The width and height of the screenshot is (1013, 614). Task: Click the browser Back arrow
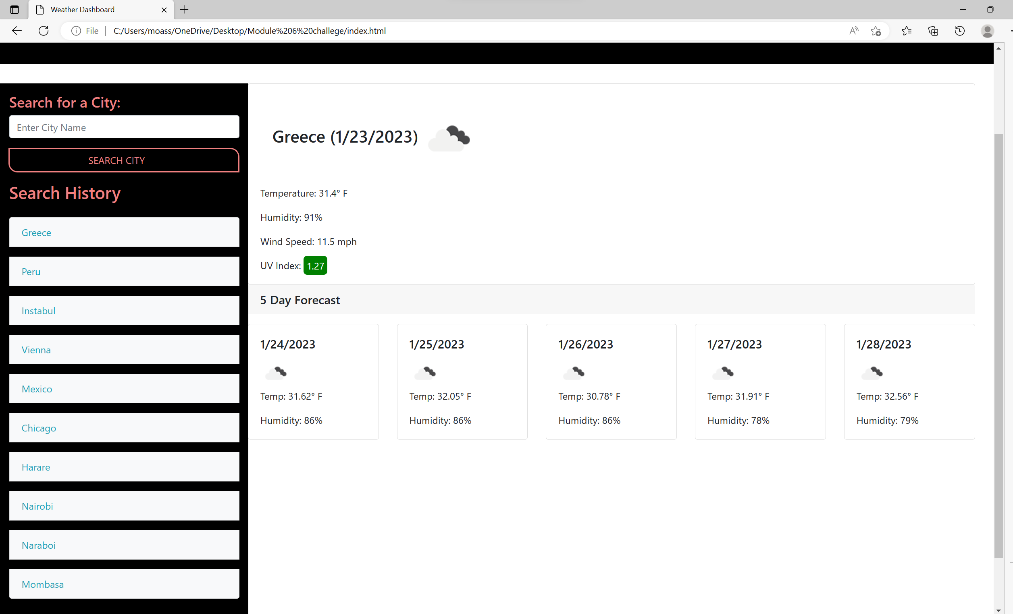17,30
